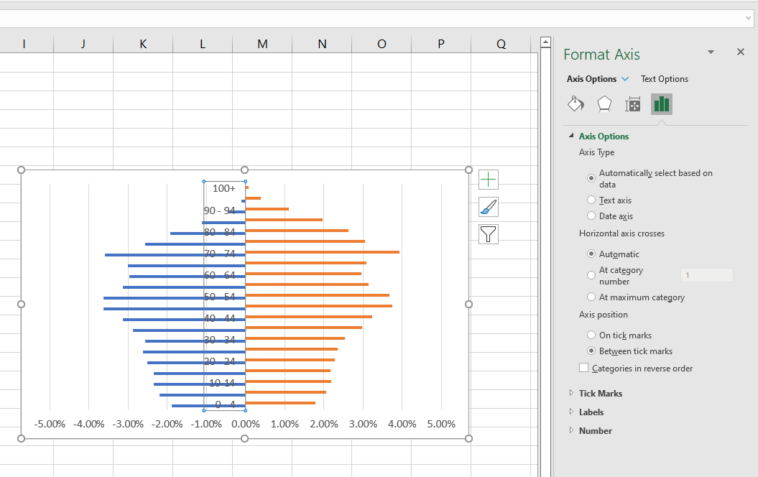Open the Effects options pentagon icon
Viewport: 758px width, 477px height.
pyautogui.click(x=604, y=104)
